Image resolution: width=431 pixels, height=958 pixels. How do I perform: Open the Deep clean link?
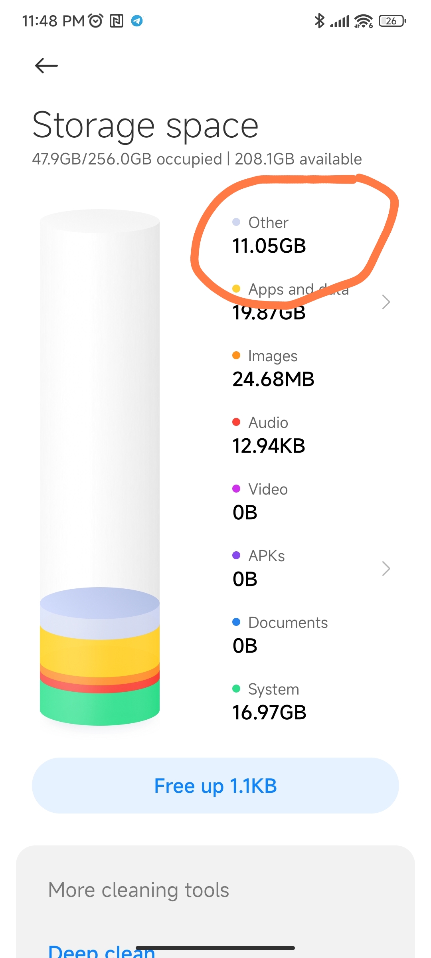click(101, 951)
